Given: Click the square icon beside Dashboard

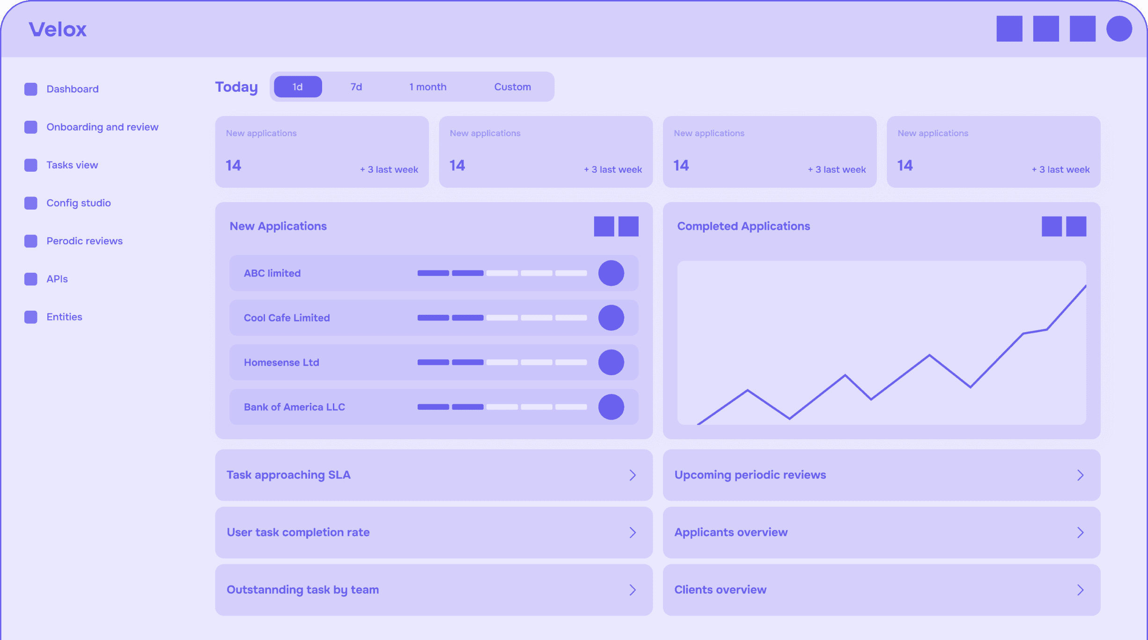Looking at the screenshot, I should [31, 89].
